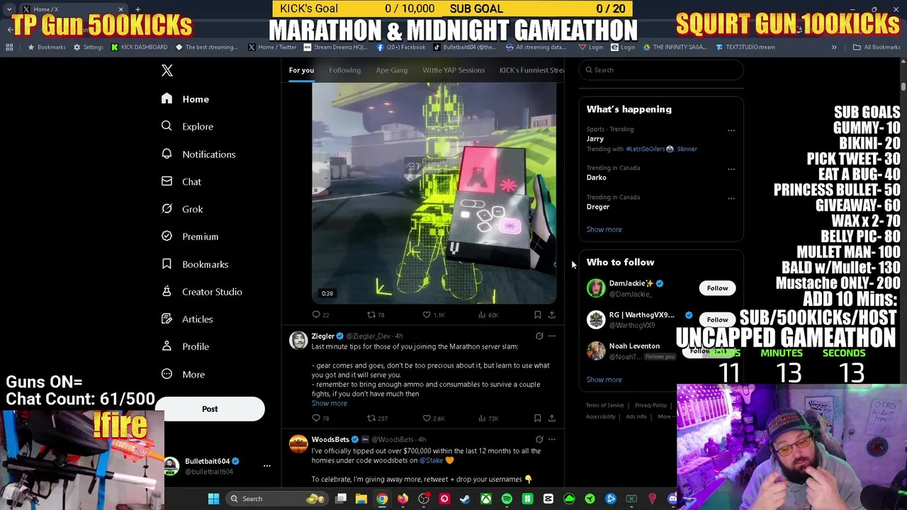The height and width of the screenshot is (510, 907).
Task: Follow DamJackie
Action: (x=717, y=288)
